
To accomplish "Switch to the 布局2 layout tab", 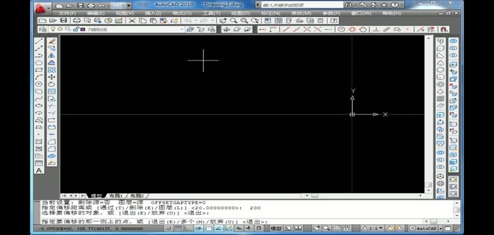I will (x=137, y=196).
